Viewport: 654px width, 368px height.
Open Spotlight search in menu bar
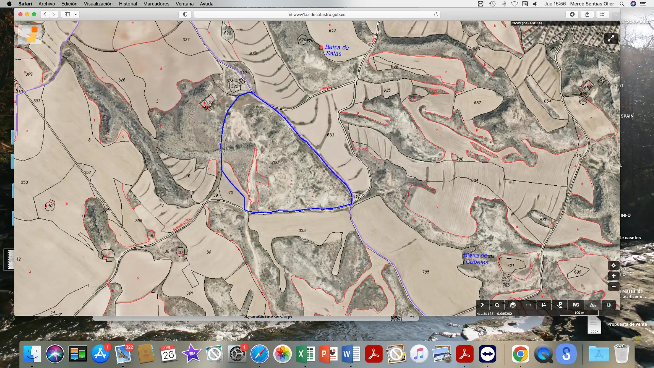(x=622, y=4)
